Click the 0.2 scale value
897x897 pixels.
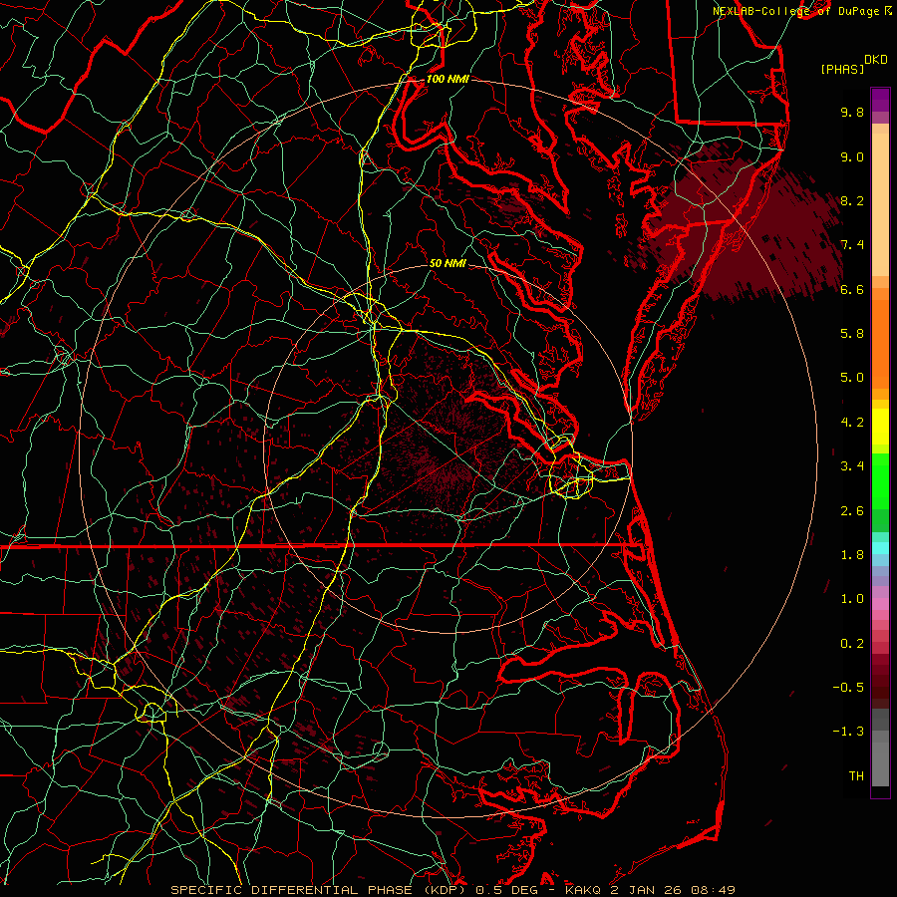[852, 644]
